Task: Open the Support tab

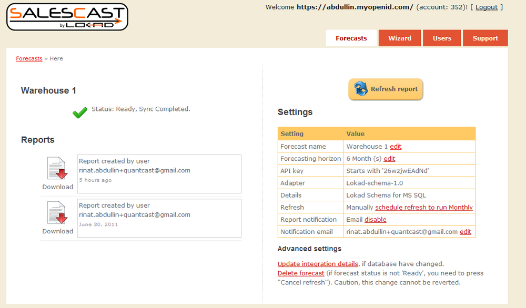Action: [x=485, y=38]
